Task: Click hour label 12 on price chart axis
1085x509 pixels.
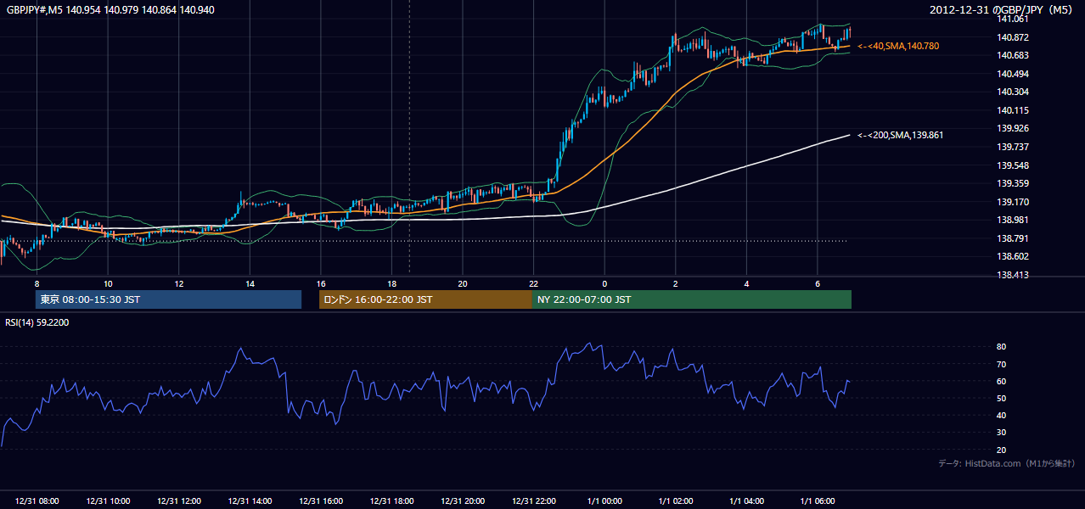Action: coord(178,283)
